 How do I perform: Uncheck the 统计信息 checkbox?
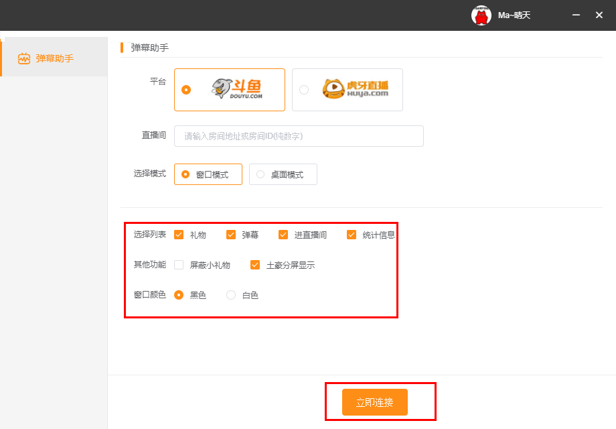tap(352, 235)
